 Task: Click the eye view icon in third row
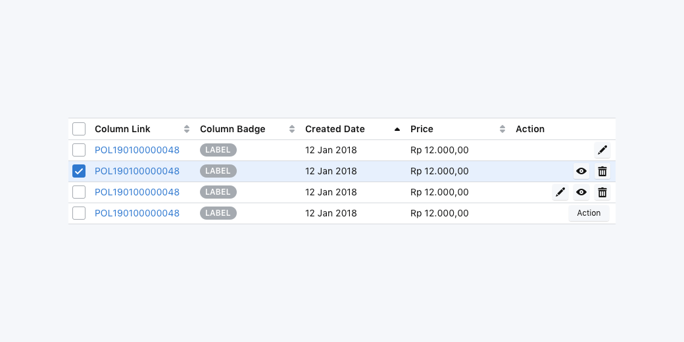[x=581, y=192]
